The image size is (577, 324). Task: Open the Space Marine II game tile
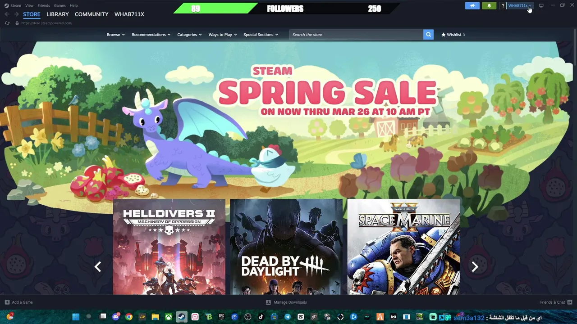point(403,247)
